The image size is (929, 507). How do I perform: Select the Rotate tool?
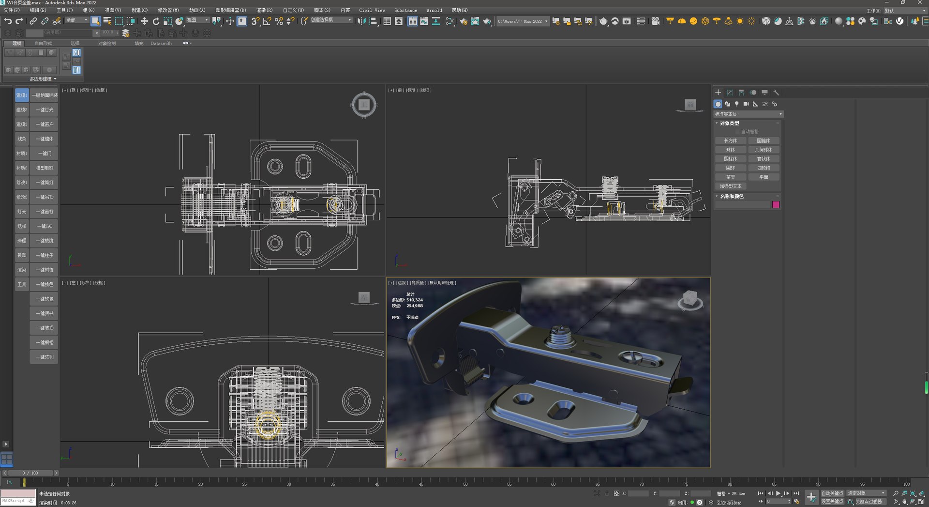(156, 21)
